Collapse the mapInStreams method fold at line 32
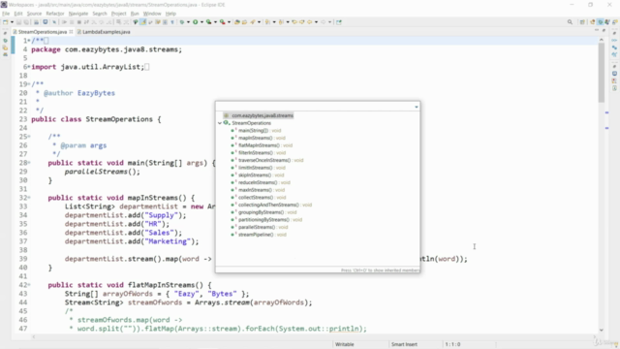Image resolution: width=620 pixels, height=349 pixels. [x=29, y=197]
